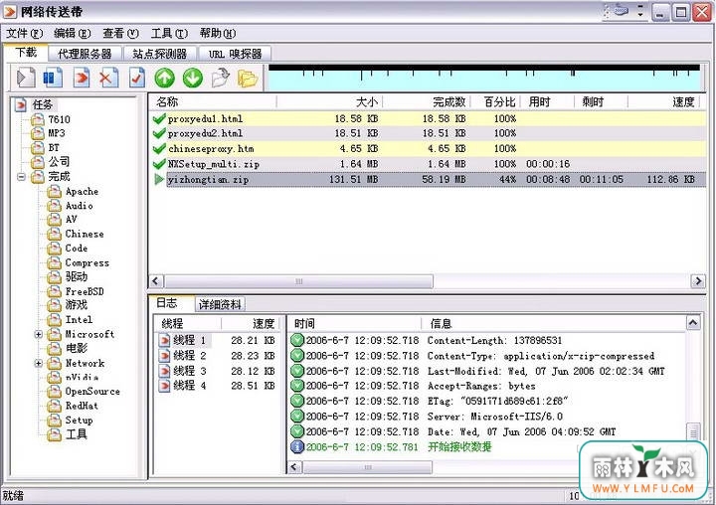Click the file list scroll left arrow

(x=156, y=281)
